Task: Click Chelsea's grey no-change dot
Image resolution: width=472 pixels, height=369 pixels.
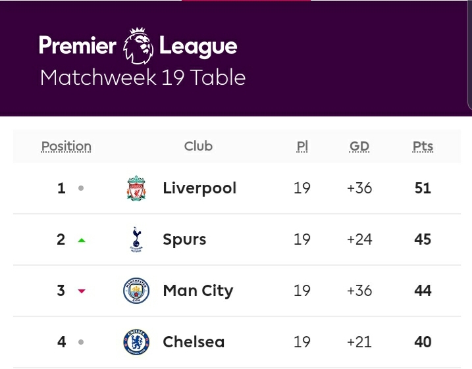Action: click(81, 342)
